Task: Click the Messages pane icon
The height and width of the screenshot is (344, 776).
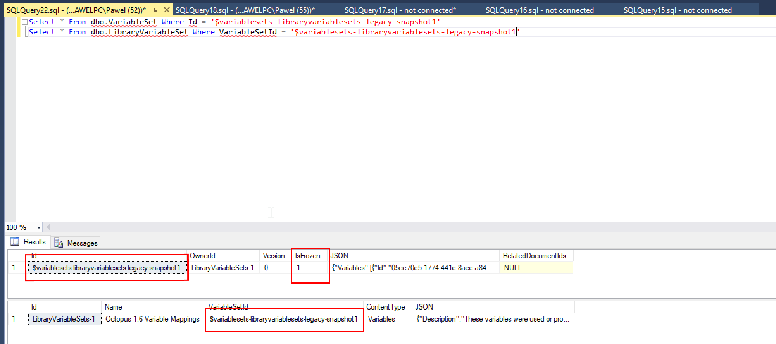Action: click(x=58, y=243)
